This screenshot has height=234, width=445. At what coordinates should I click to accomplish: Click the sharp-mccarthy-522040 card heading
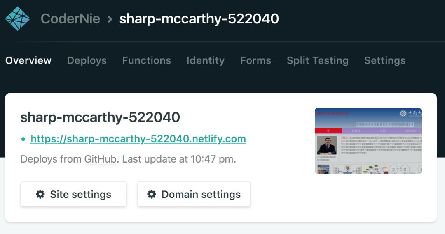[x=100, y=118]
